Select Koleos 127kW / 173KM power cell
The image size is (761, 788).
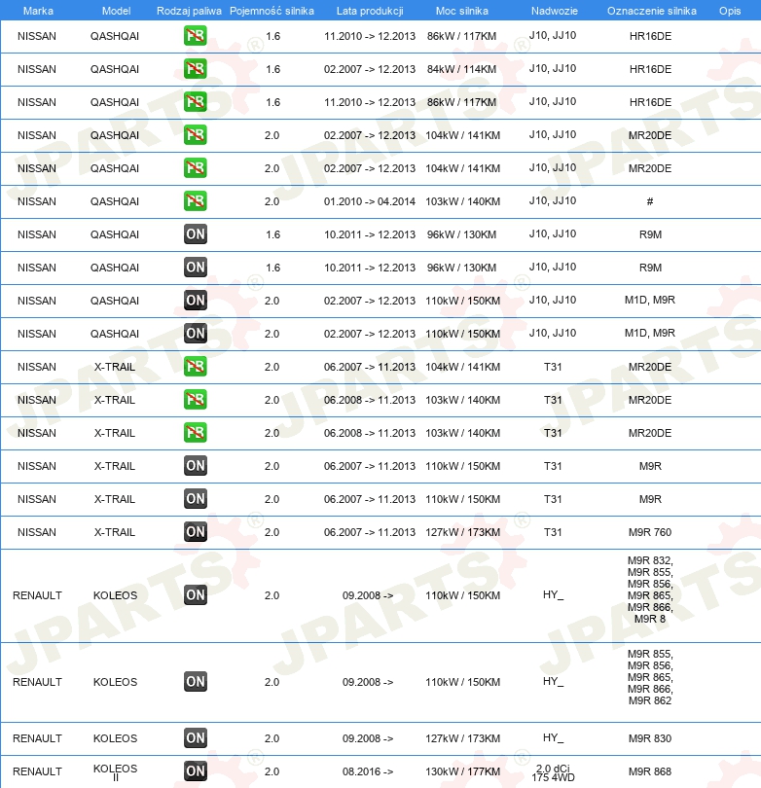tap(463, 738)
